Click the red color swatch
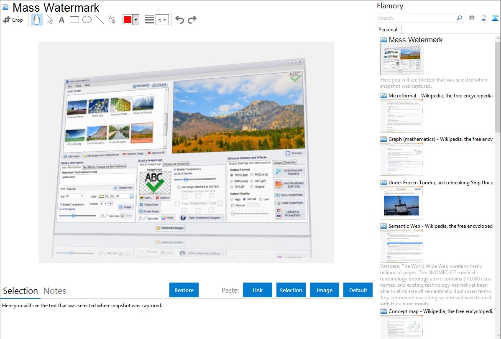This screenshot has height=339, width=501. tap(128, 20)
